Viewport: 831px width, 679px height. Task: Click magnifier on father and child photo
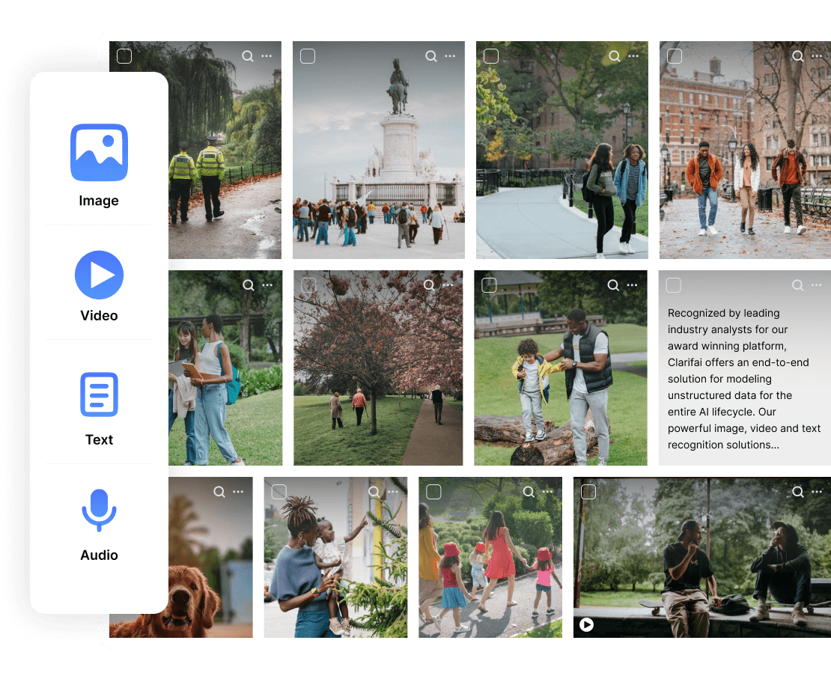pyautogui.click(x=613, y=285)
